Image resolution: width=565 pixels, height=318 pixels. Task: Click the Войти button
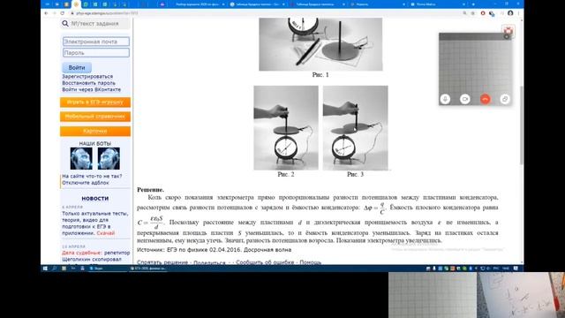point(77,67)
